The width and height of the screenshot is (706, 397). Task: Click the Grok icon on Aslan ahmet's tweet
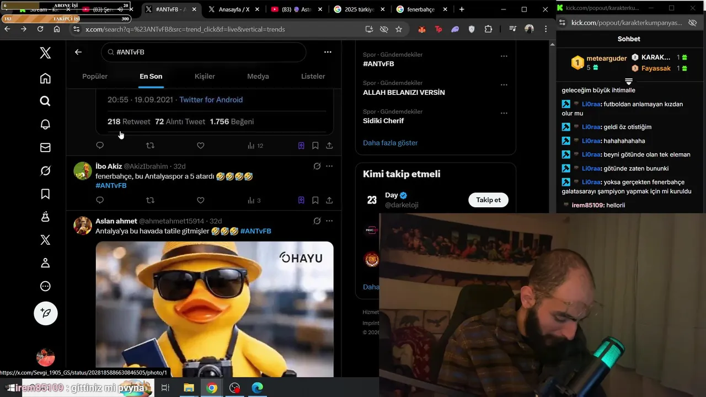click(x=317, y=221)
